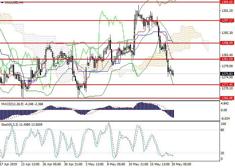Select the 23 Apr 13:00 time label
Image resolution: width=235 pixels, height=168 pixels.
pyautogui.click(x=31, y=165)
